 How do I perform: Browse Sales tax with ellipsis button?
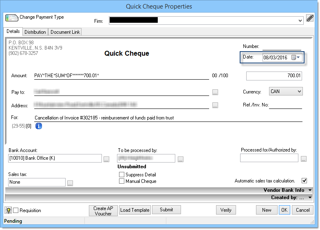coord(70,183)
